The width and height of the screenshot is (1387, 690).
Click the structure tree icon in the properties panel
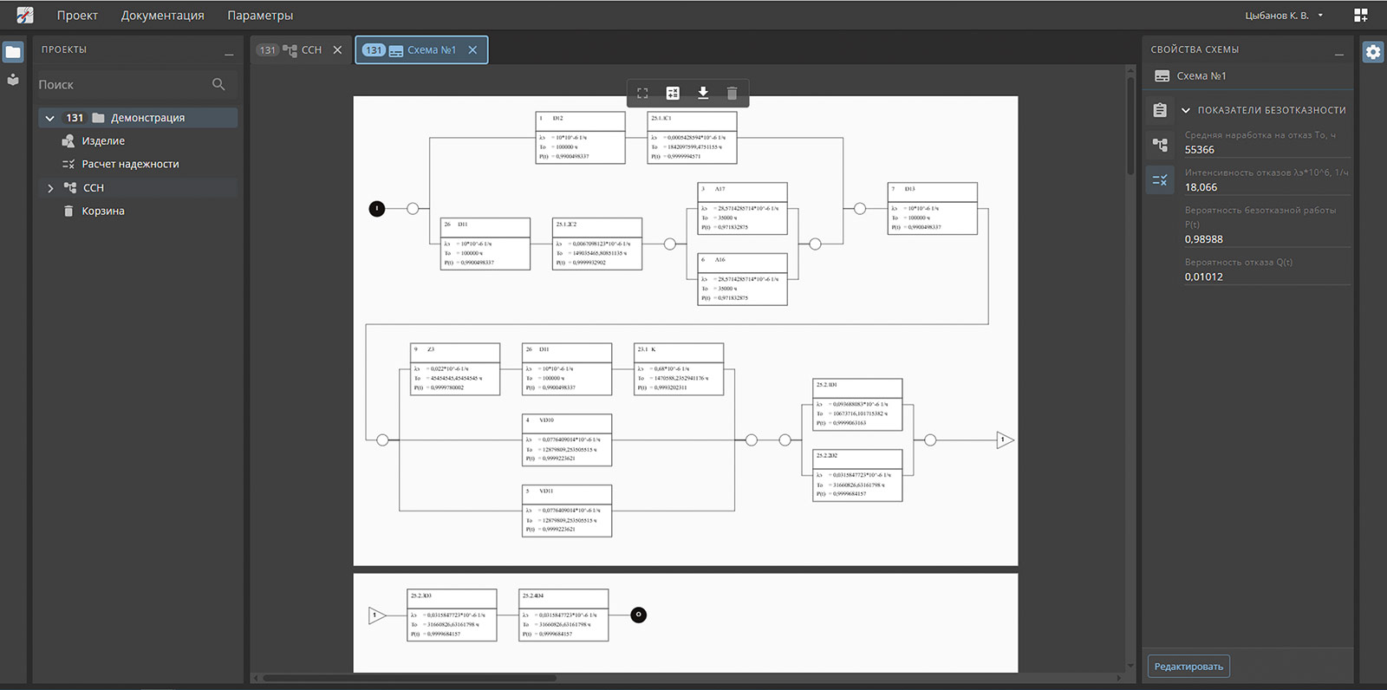[1160, 145]
